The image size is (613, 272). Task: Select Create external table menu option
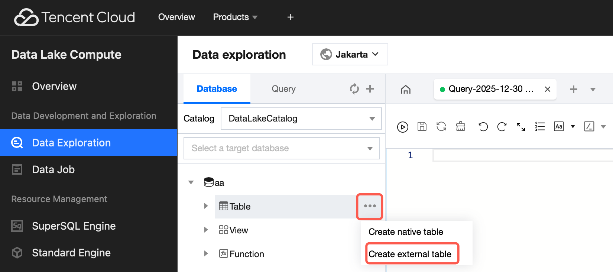410,254
